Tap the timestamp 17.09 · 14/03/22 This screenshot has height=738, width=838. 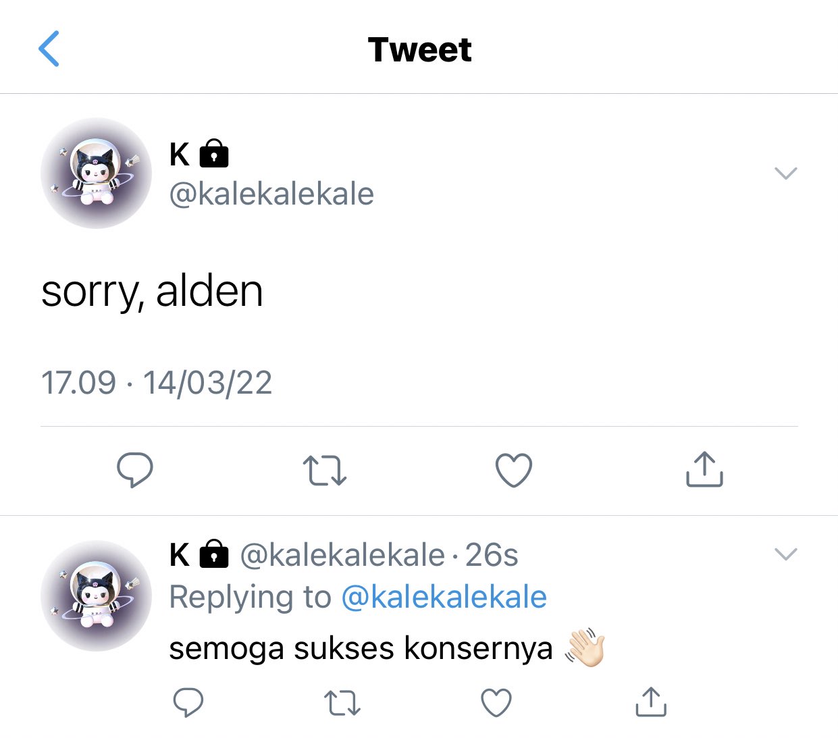click(157, 383)
